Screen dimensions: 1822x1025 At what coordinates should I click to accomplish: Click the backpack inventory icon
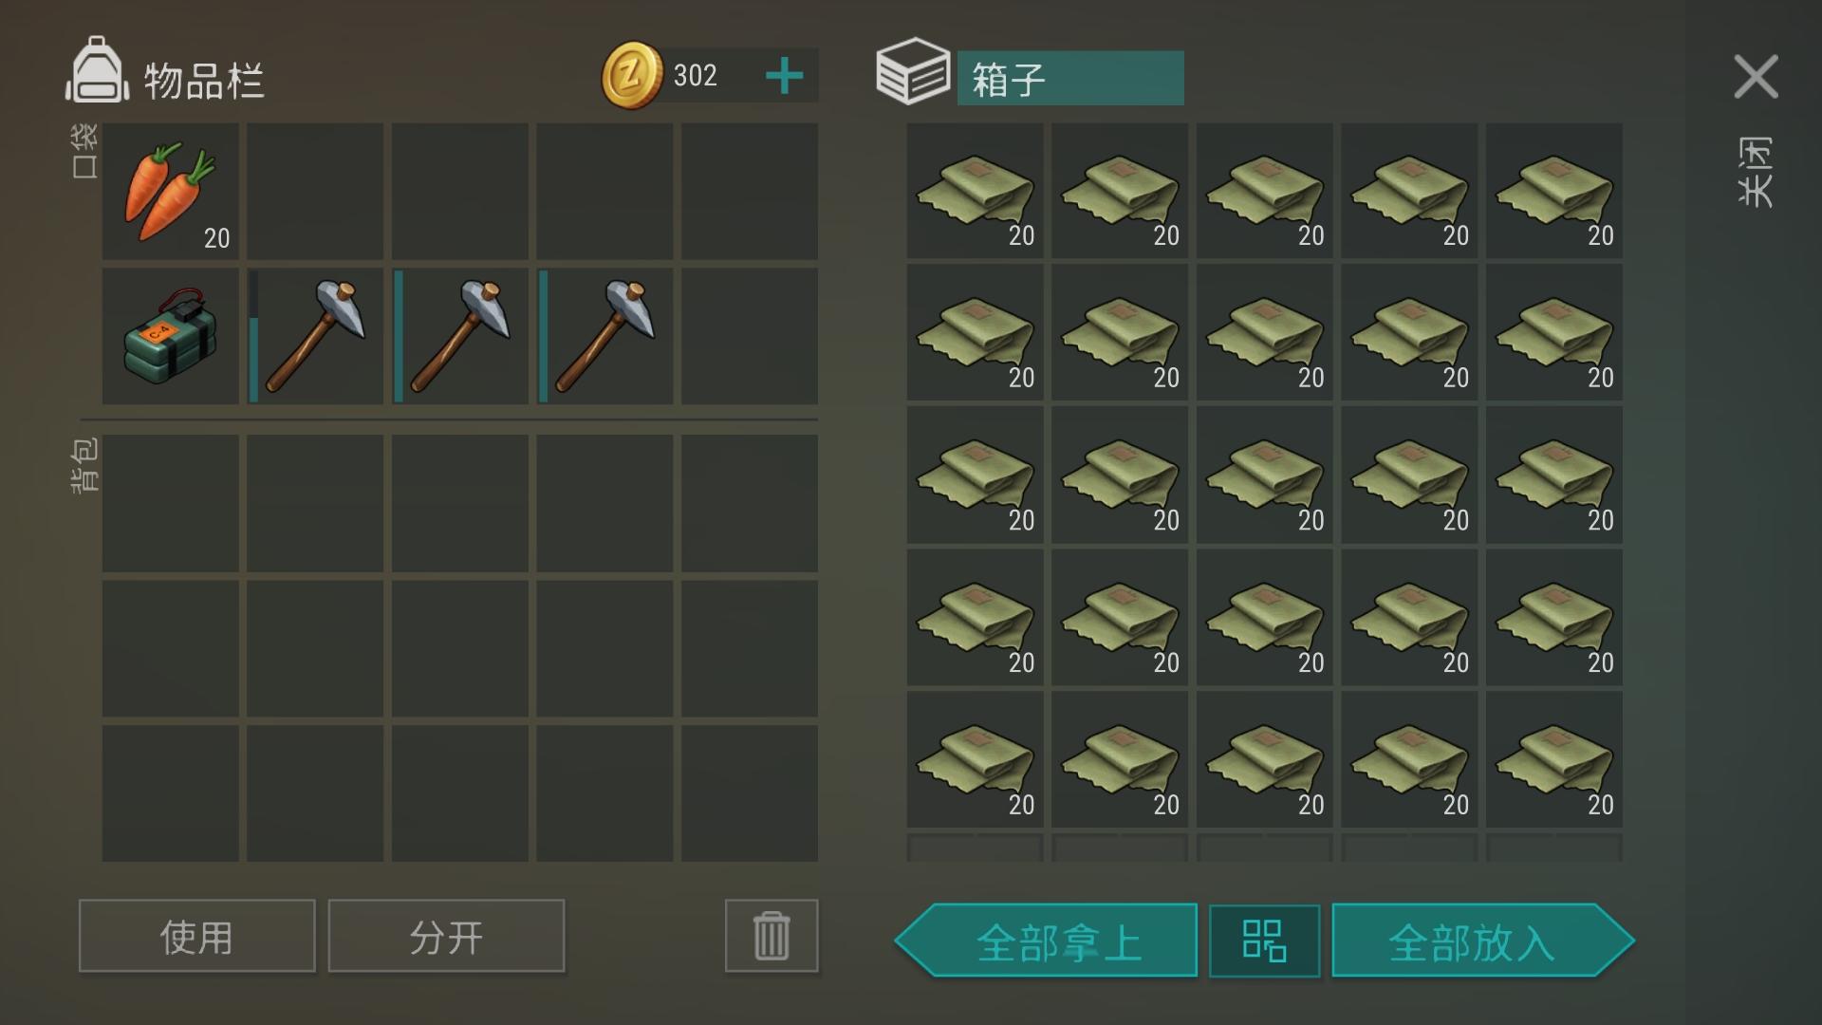click(x=96, y=70)
